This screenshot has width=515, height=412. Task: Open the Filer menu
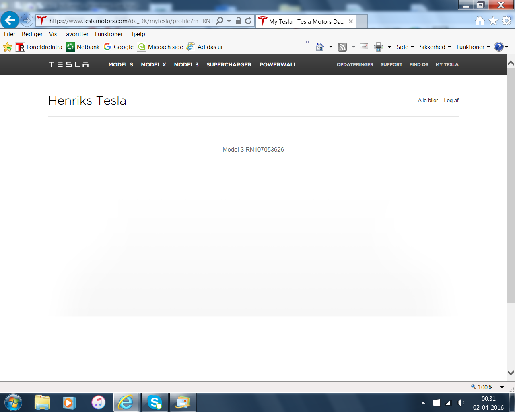[10, 34]
